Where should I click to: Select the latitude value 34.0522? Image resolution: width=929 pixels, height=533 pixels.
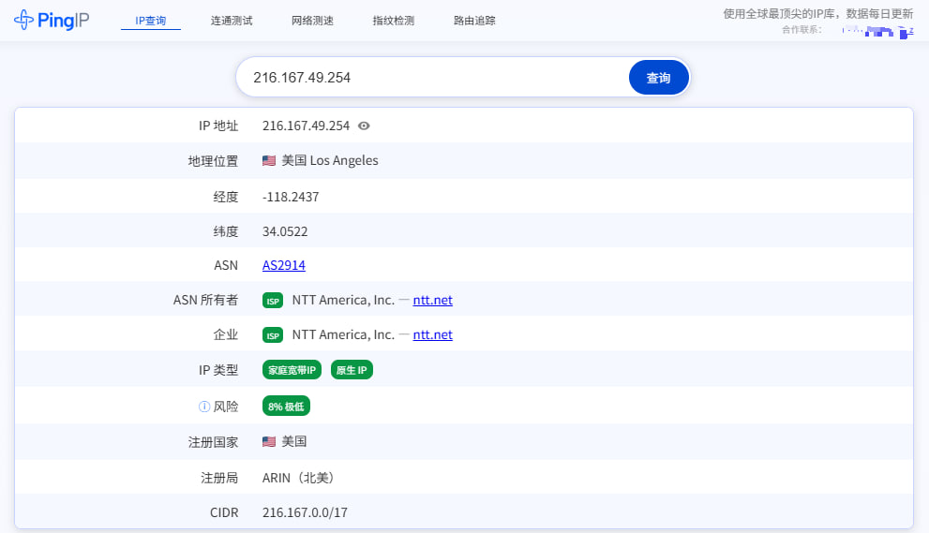pyautogui.click(x=285, y=231)
